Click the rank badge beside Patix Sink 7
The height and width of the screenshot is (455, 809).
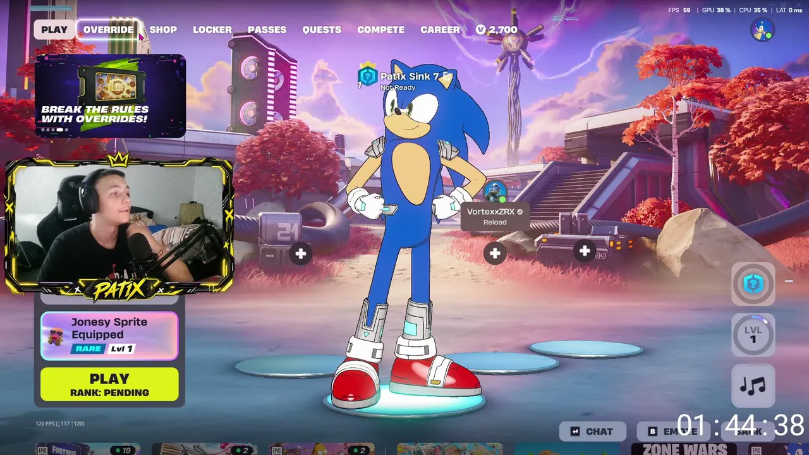pyautogui.click(x=367, y=76)
